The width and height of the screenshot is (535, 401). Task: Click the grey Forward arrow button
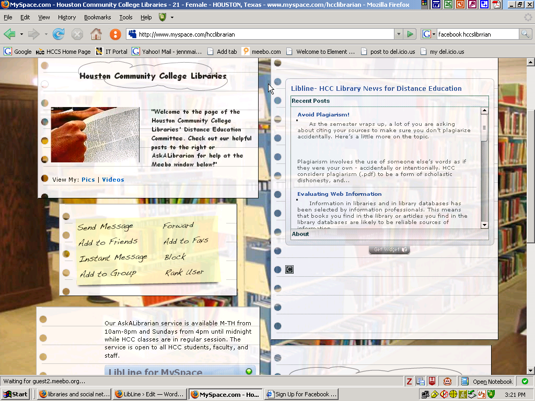tap(33, 34)
